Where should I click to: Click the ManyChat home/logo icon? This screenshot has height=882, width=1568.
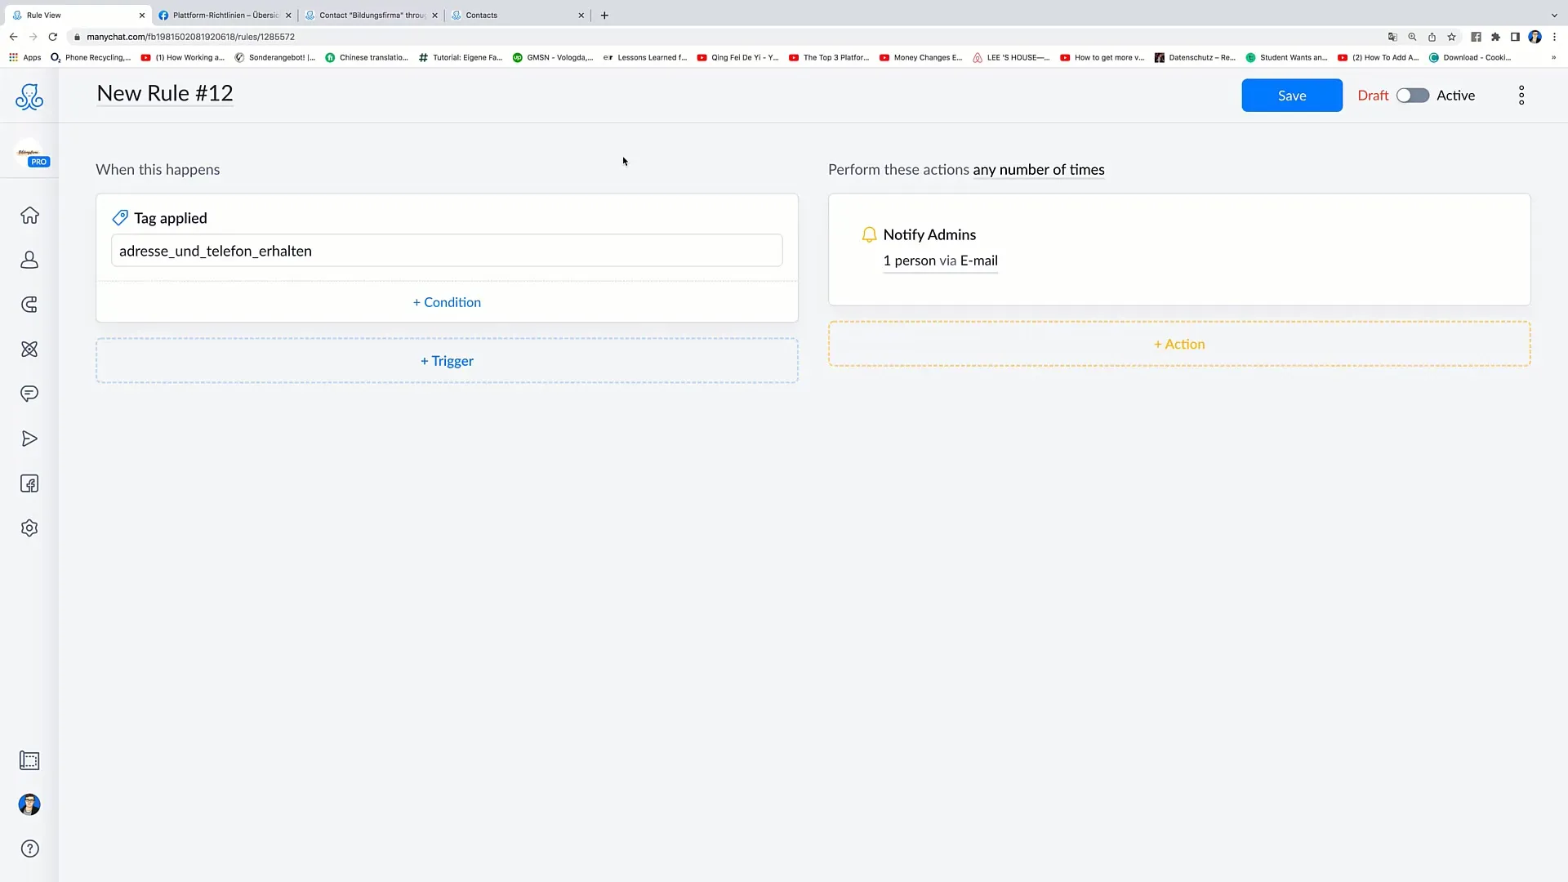(29, 97)
